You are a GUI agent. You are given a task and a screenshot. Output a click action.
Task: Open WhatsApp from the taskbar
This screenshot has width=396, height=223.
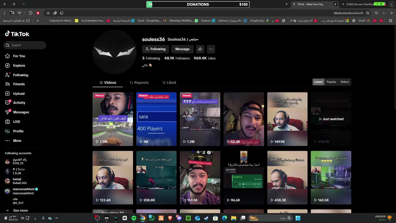pyautogui.click(x=152, y=218)
